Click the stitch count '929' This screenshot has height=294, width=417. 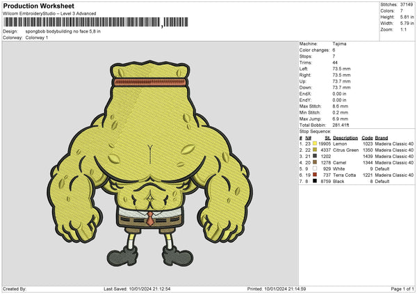pyautogui.click(x=327, y=168)
